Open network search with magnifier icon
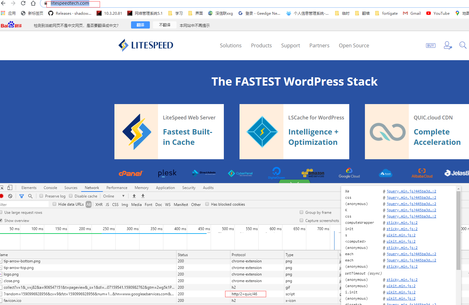 [x=30, y=196]
